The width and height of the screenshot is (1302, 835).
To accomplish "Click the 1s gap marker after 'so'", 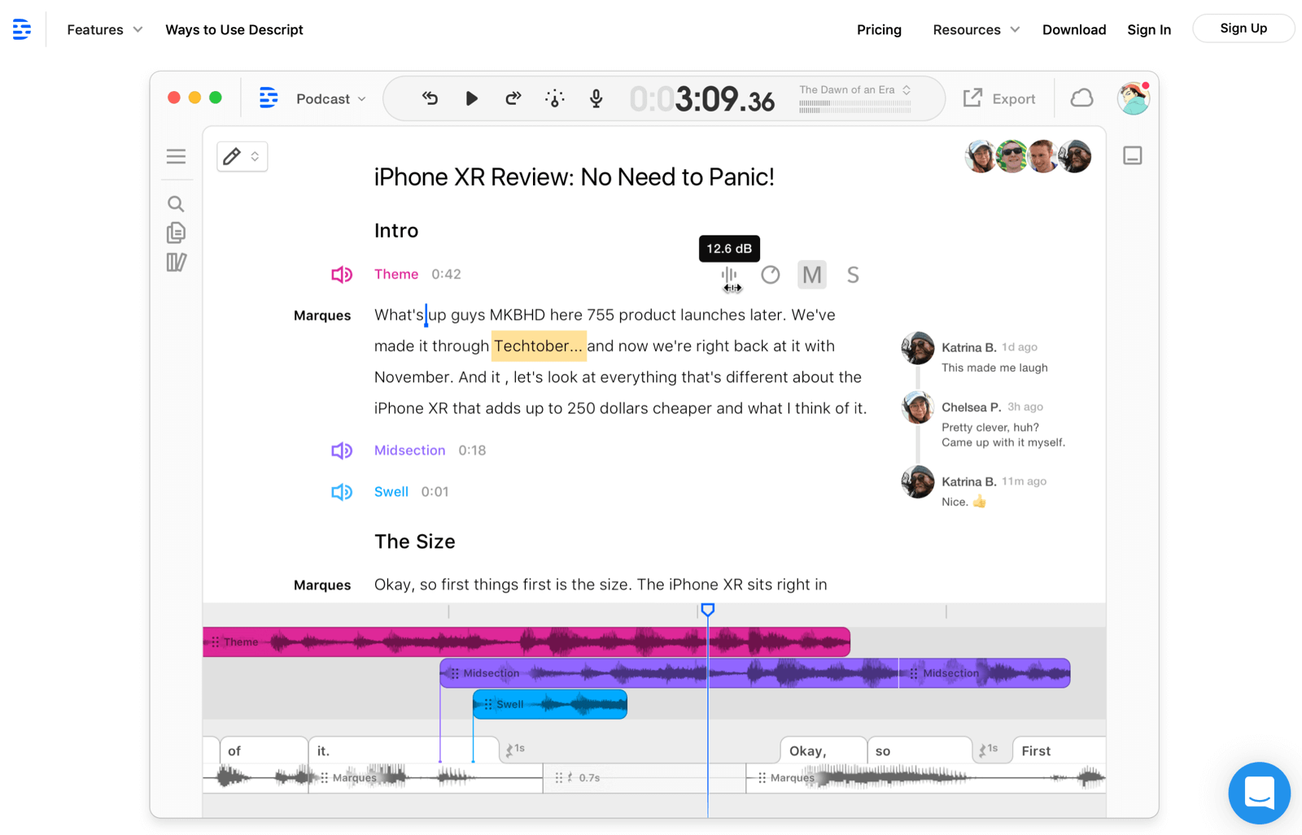I will tap(990, 750).
